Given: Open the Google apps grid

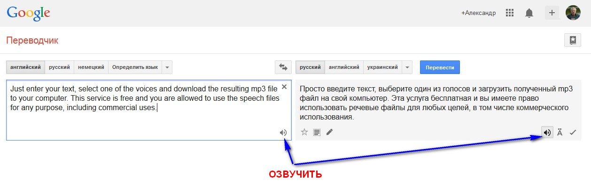Looking at the screenshot, I should 510,13.
